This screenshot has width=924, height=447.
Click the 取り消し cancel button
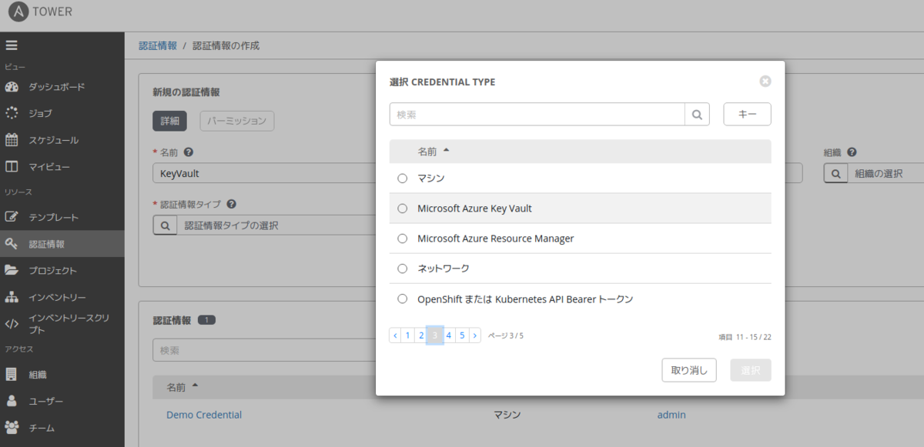point(689,370)
